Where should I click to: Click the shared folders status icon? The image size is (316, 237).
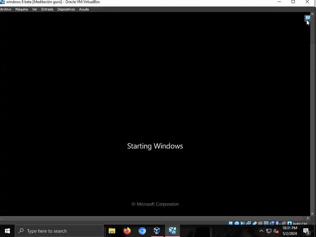pos(260,223)
